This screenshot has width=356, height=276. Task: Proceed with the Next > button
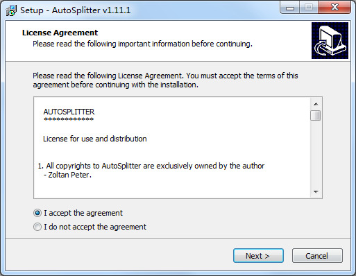258,256
